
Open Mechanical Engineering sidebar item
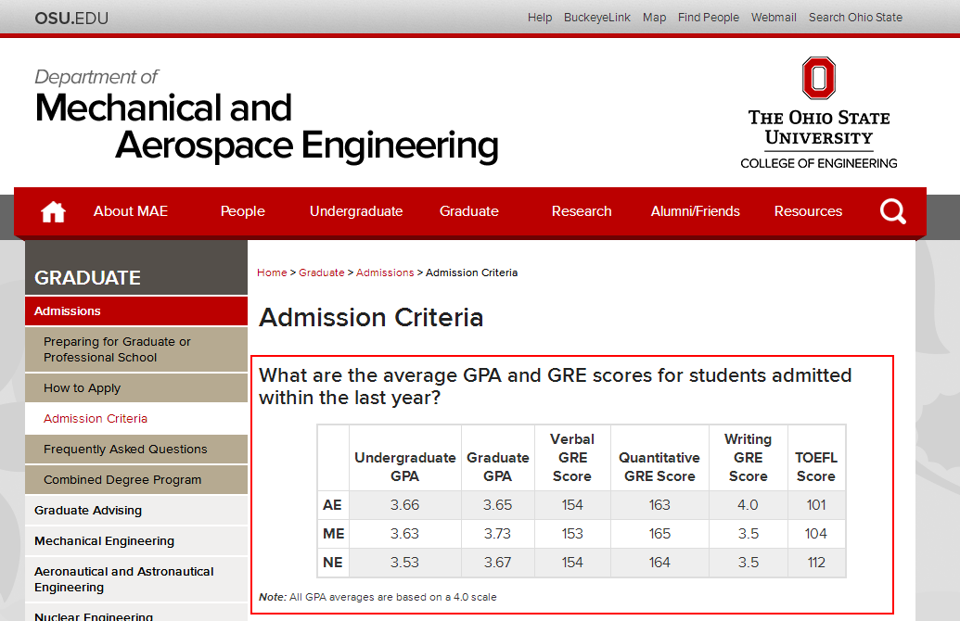[x=136, y=541]
